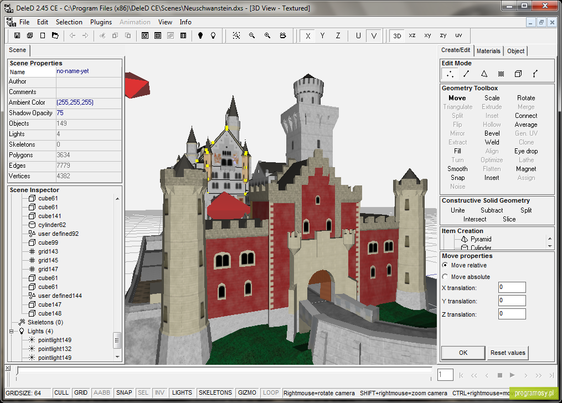The height and width of the screenshot is (403, 562).
Task: Toggle the X axis lock button
Action: click(x=307, y=36)
